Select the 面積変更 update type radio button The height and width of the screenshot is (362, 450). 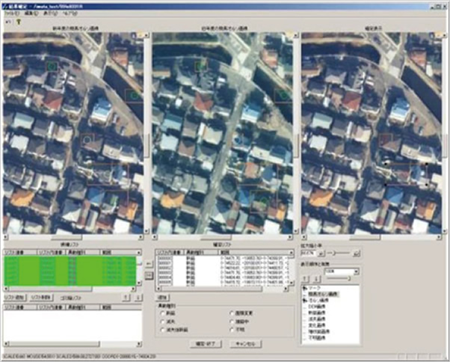pyautogui.click(x=232, y=313)
